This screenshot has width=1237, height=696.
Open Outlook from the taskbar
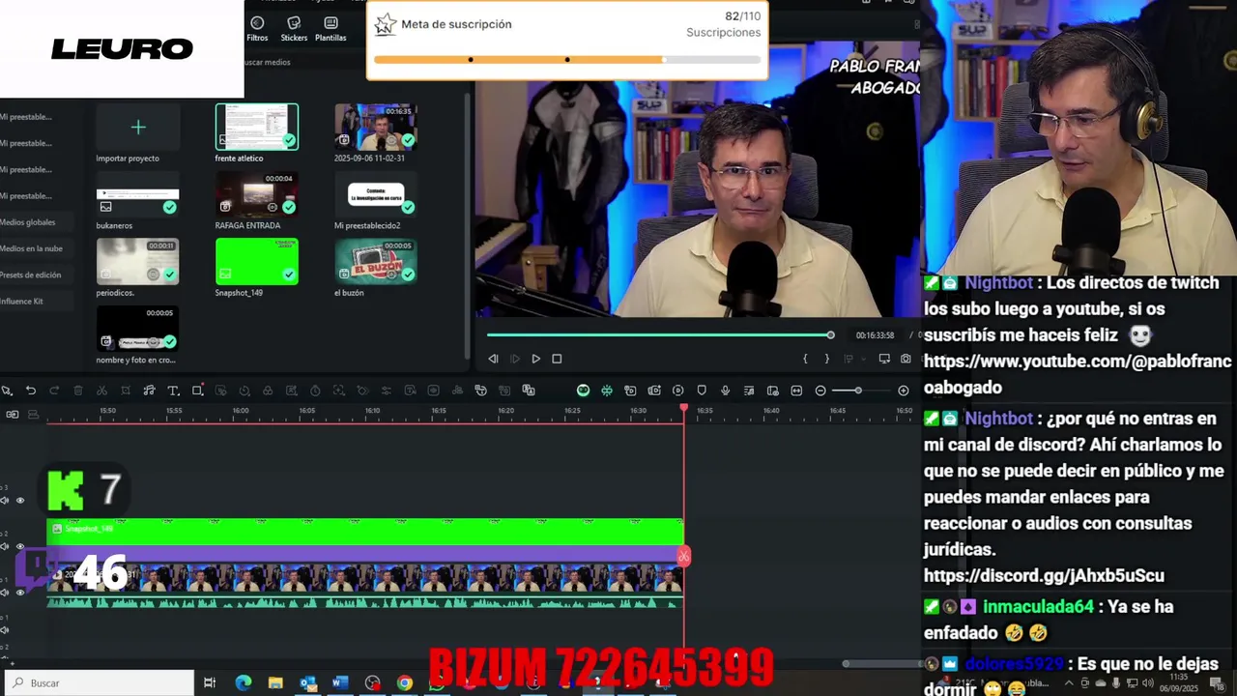point(308,683)
